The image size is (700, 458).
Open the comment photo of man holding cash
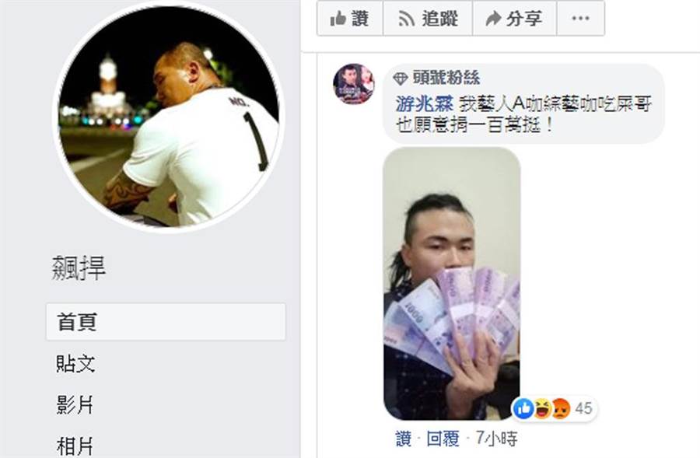click(x=452, y=284)
